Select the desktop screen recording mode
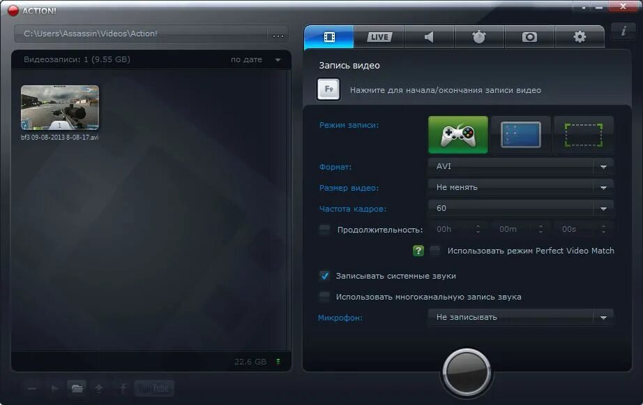 [x=521, y=135]
